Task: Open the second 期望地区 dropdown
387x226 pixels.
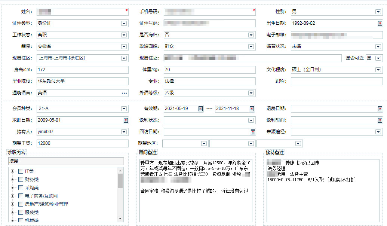Action: pos(251,144)
